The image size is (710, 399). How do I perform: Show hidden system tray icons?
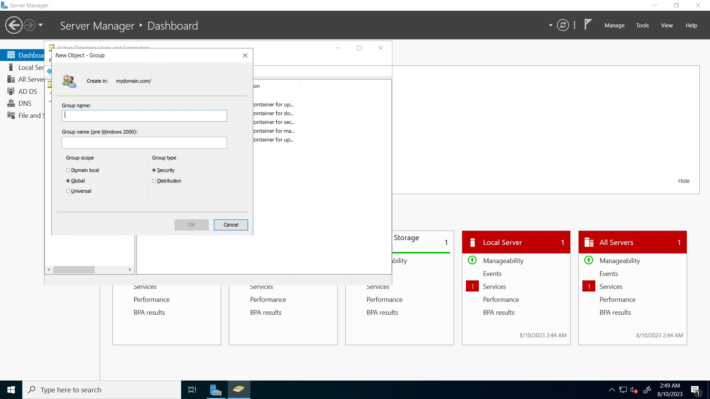coord(612,390)
